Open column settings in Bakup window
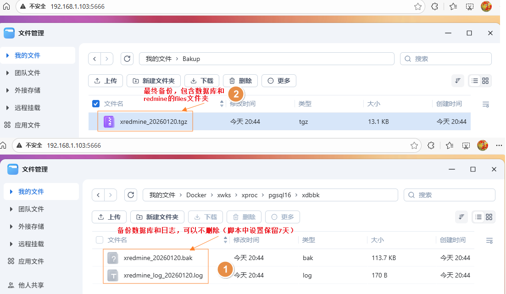Image resolution: width=506 pixels, height=294 pixels. click(486, 104)
